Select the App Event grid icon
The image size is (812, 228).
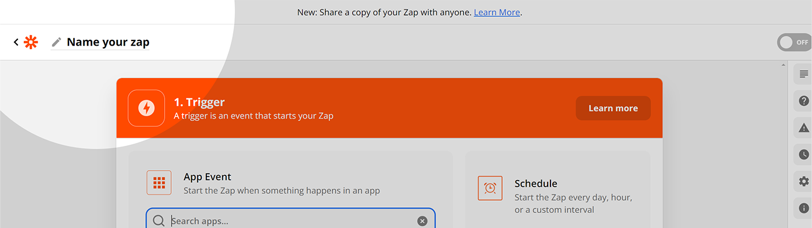pyautogui.click(x=159, y=183)
